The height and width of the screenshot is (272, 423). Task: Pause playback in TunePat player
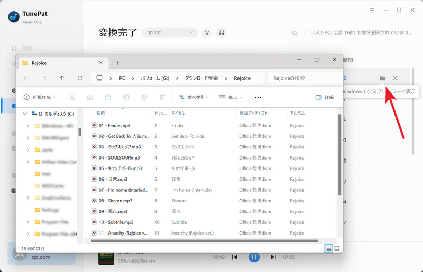click(254, 257)
